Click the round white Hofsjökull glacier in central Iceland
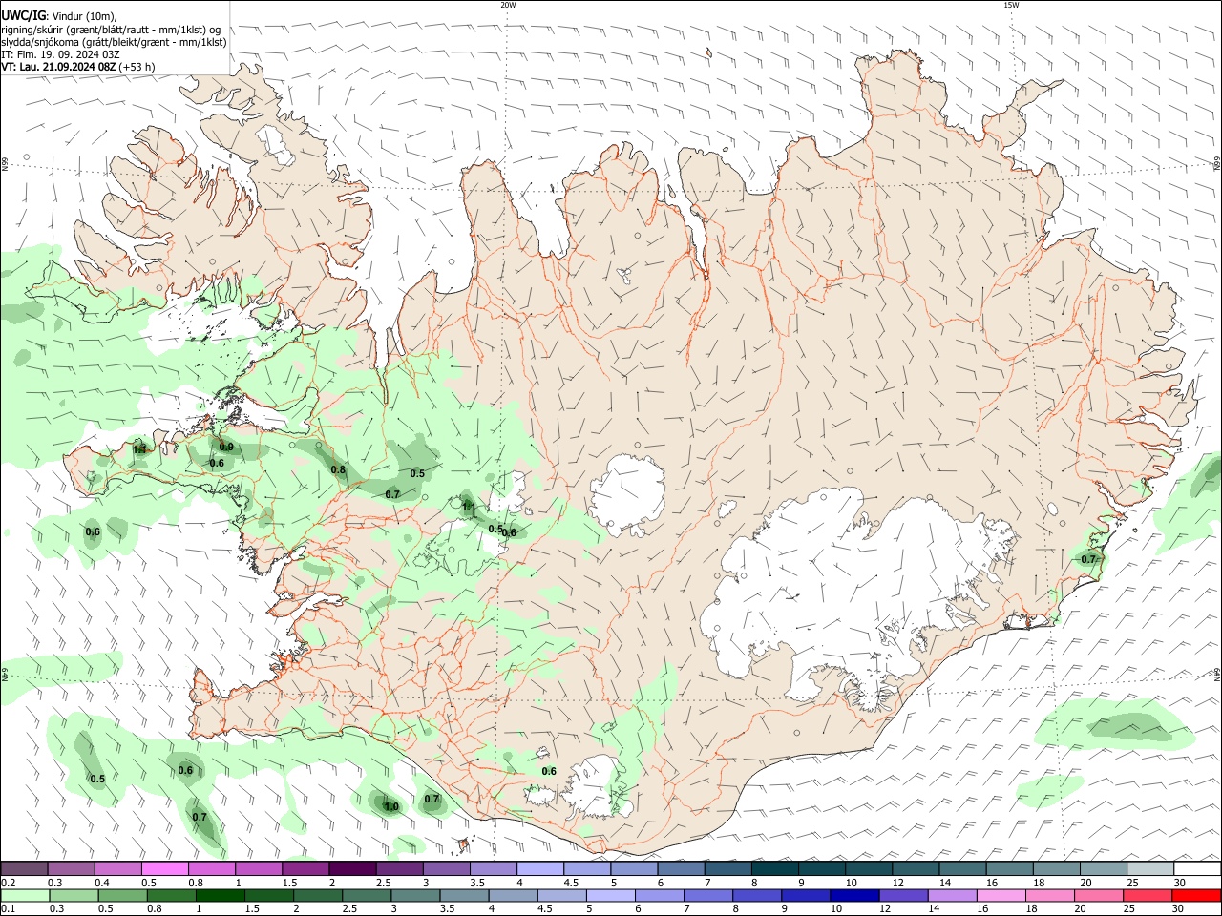Viewport: 1222px width, 916px height. click(627, 494)
